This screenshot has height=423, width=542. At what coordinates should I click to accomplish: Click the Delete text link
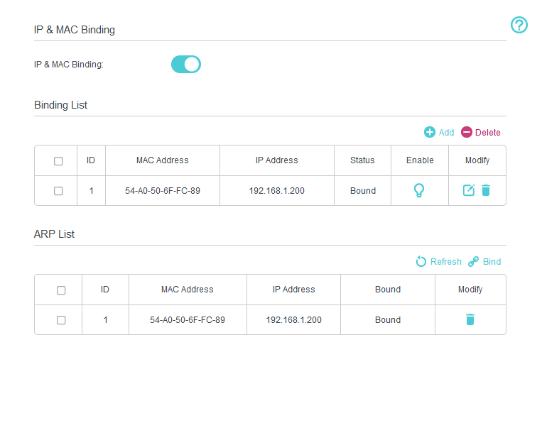pos(487,133)
